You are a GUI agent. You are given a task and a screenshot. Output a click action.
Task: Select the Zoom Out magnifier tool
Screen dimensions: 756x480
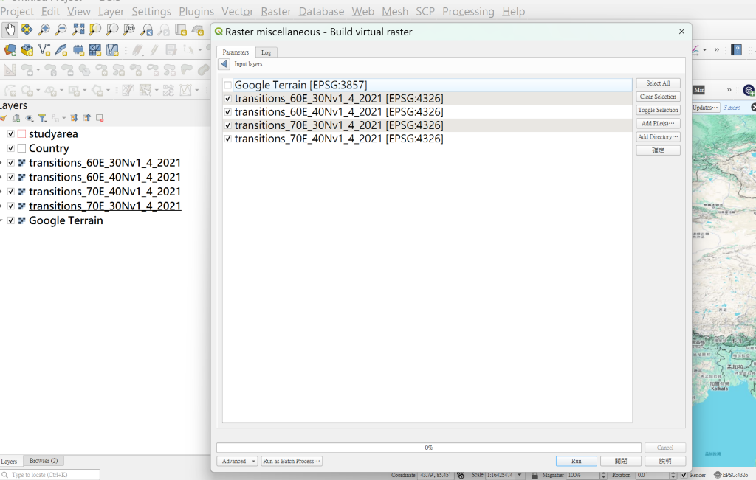tap(61, 29)
